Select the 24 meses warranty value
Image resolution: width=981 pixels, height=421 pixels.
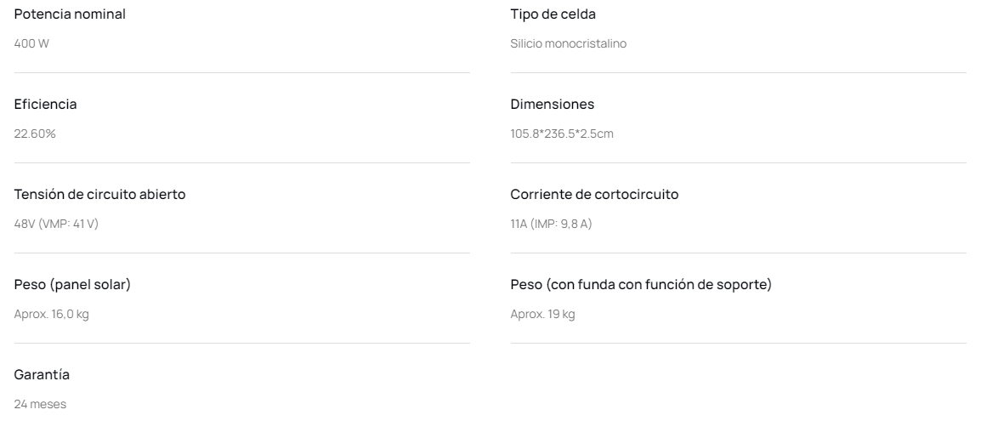point(40,404)
